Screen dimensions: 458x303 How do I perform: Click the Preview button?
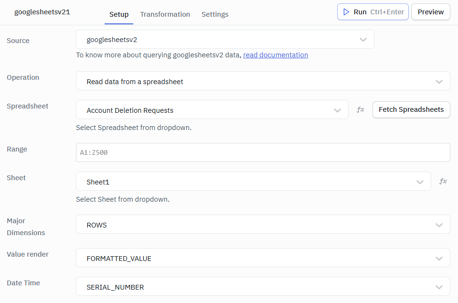(430, 11)
